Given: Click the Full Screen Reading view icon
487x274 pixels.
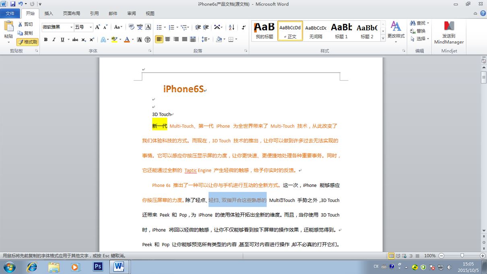Looking at the screenshot, I should tap(398, 256).
